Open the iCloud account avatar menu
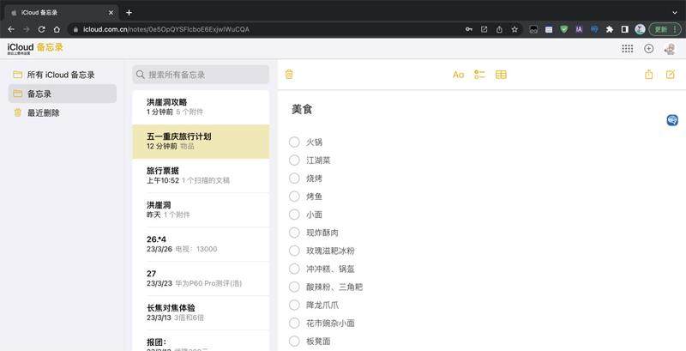Image resolution: width=686 pixels, height=351 pixels. pyautogui.click(x=670, y=49)
